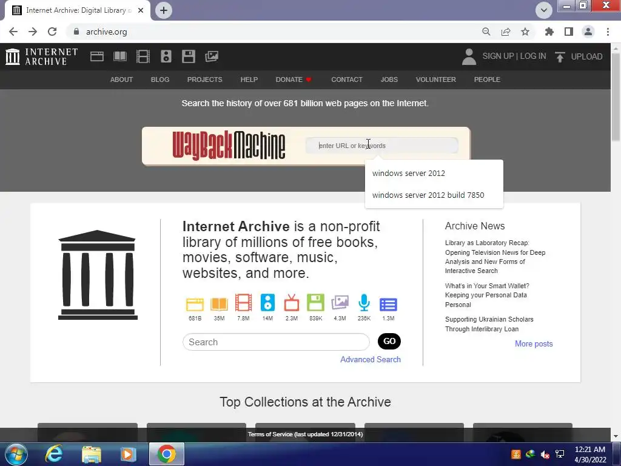621x466 pixels.
Task: Click the address bar showing archive.org
Action: (x=274, y=32)
